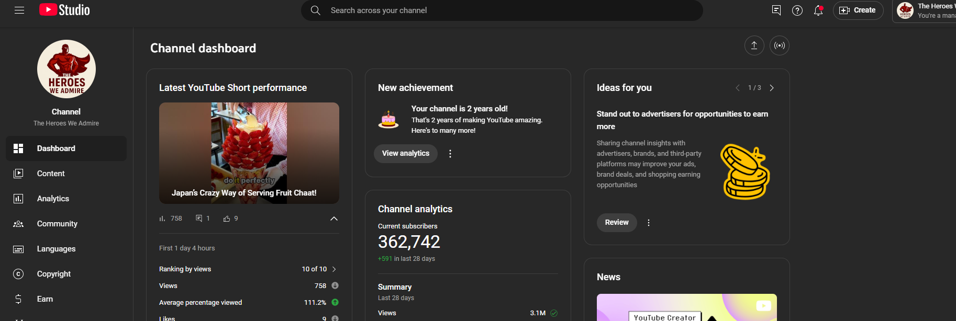Image resolution: width=956 pixels, height=321 pixels.
Task: Click the Copyright circle-C icon
Action: click(18, 274)
